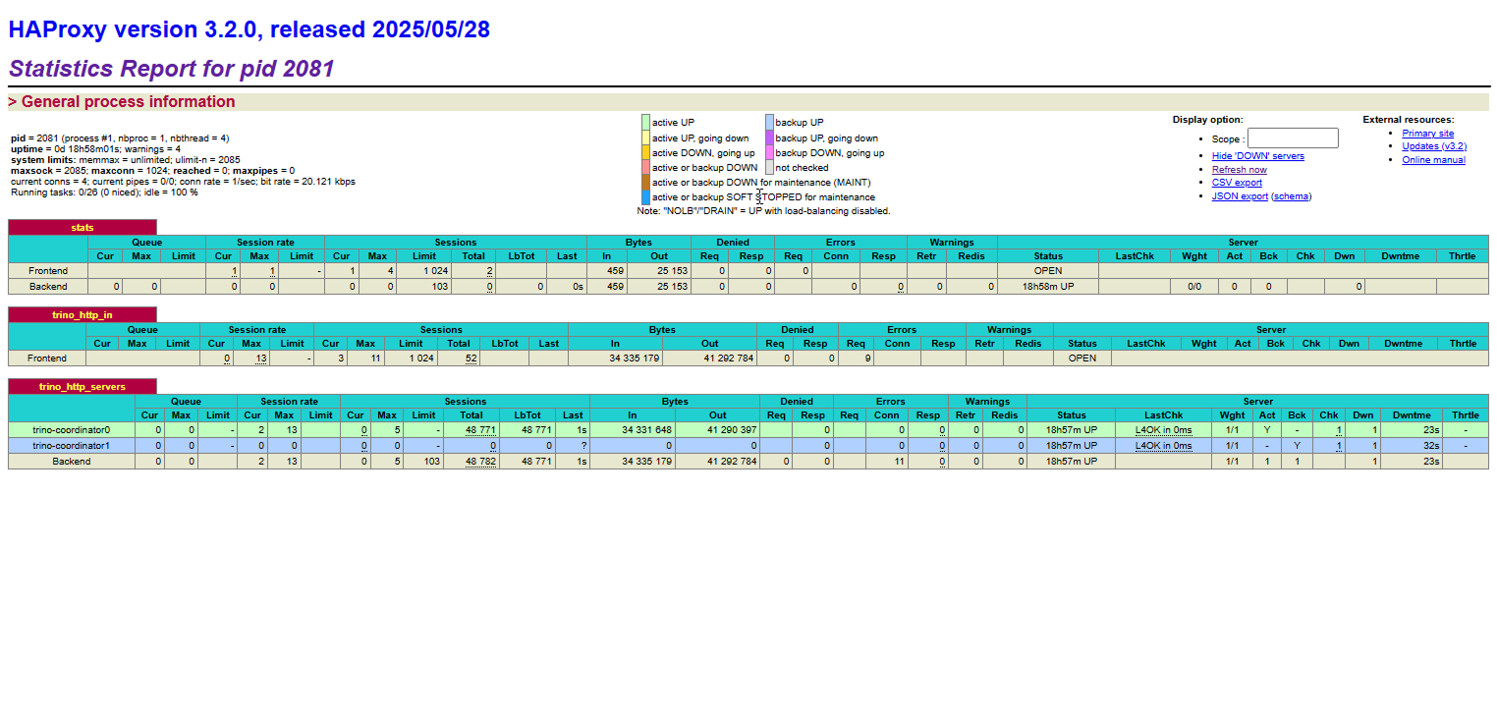Image resolution: width=1497 pixels, height=716 pixels.
Task: Open the Primary site link
Action: point(1427,133)
